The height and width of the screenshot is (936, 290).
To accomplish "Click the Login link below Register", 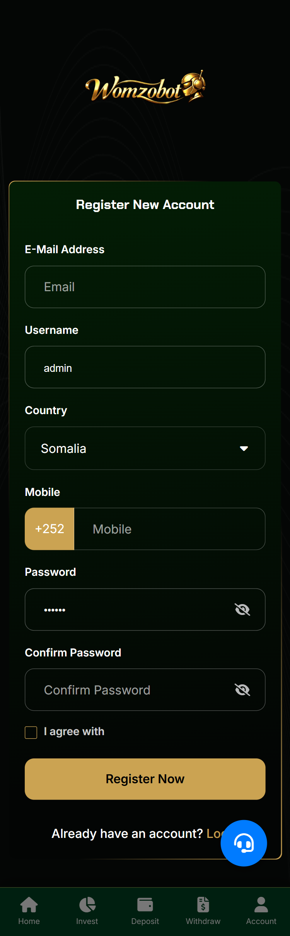I will point(214,833).
